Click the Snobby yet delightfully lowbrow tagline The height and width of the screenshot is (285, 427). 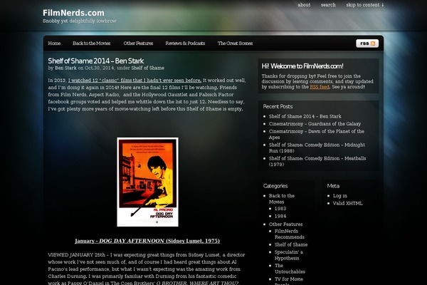click(79, 21)
